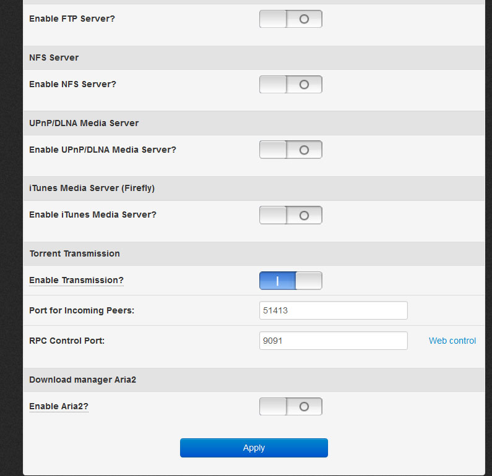Click the underlined 'Enable Transmission?' label
Viewport: 492px width, 476px height.
point(76,281)
